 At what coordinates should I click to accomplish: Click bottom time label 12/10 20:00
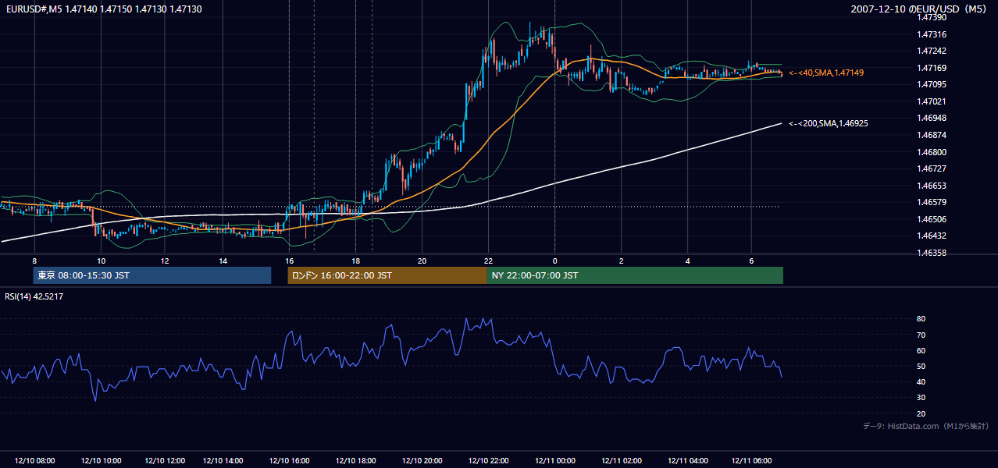tap(422, 461)
